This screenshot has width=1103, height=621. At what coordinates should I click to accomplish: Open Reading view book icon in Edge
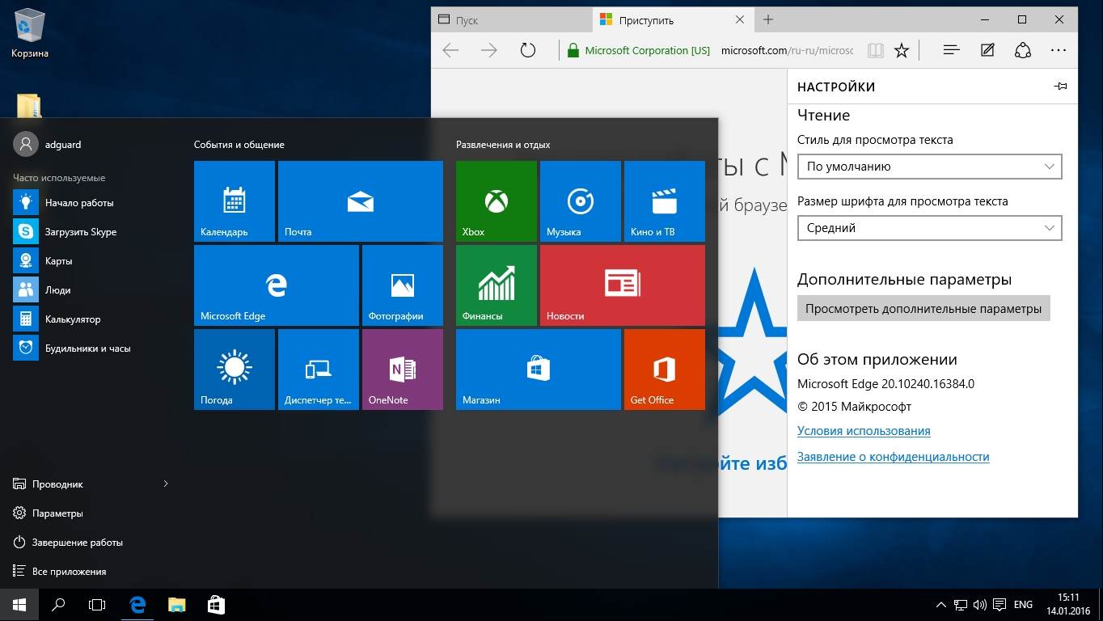875,50
